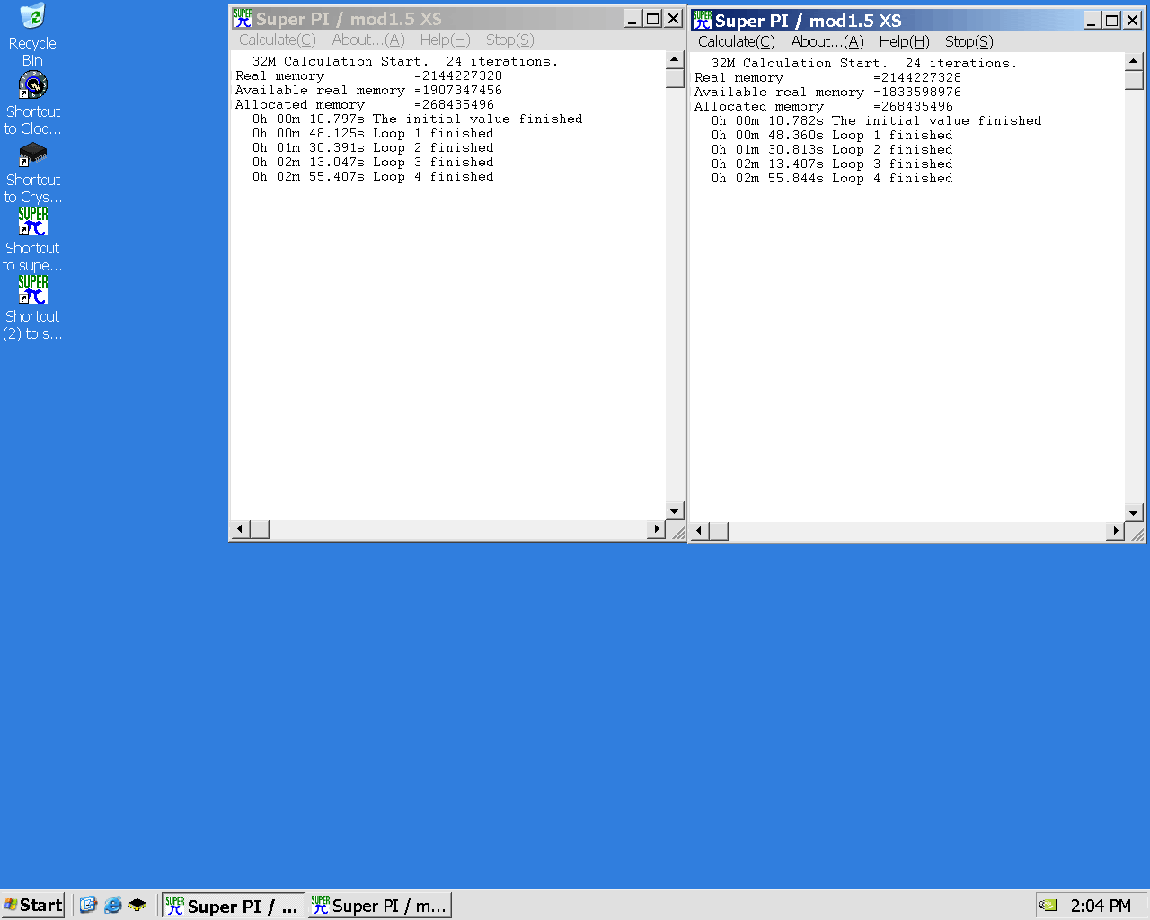Image resolution: width=1150 pixels, height=920 pixels.
Task: Open Calculate(C) menu in left Super PI window
Action: pyautogui.click(x=278, y=40)
